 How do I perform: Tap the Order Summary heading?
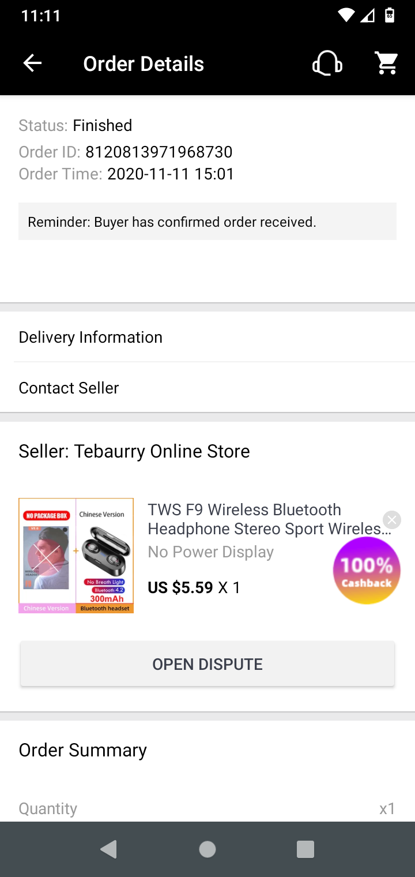[x=83, y=750]
